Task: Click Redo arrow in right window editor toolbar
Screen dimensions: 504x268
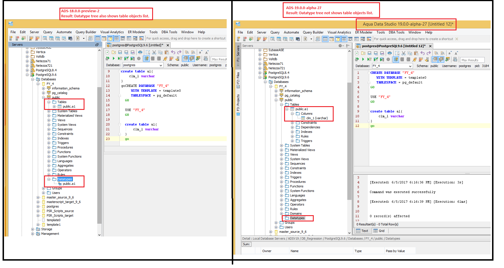Action: point(429,53)
